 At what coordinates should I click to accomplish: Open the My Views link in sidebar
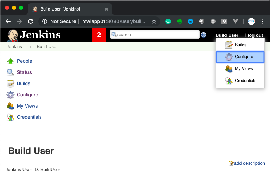point(27,106)
